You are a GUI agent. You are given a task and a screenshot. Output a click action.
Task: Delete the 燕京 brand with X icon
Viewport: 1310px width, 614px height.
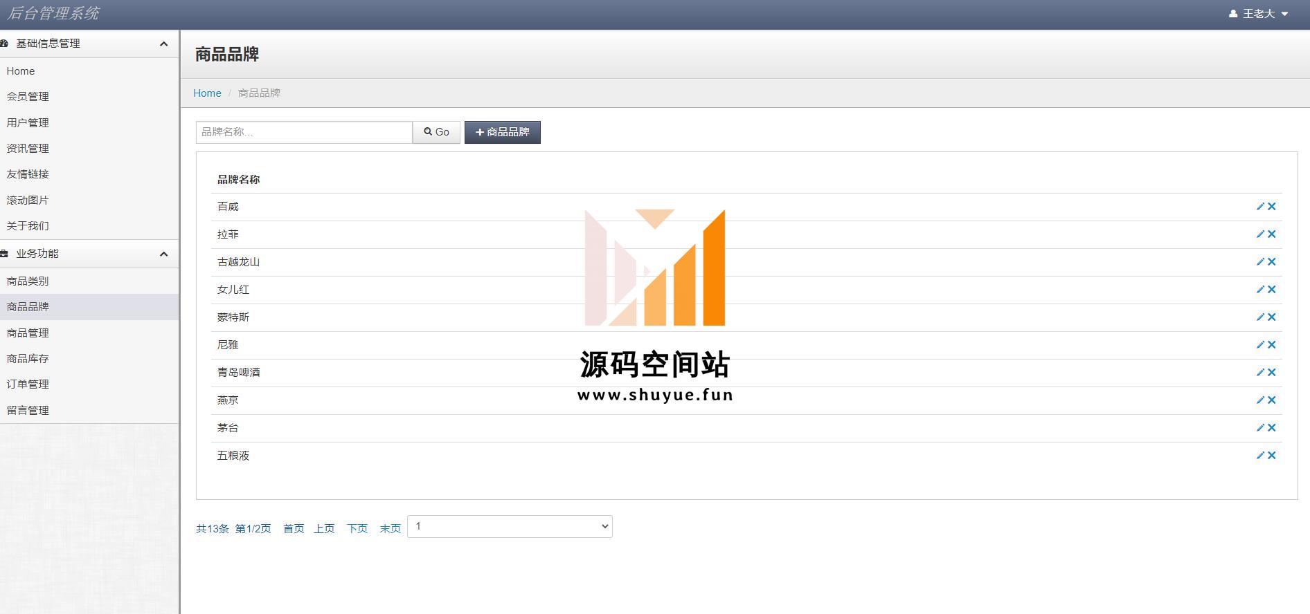pos(1272,400)
